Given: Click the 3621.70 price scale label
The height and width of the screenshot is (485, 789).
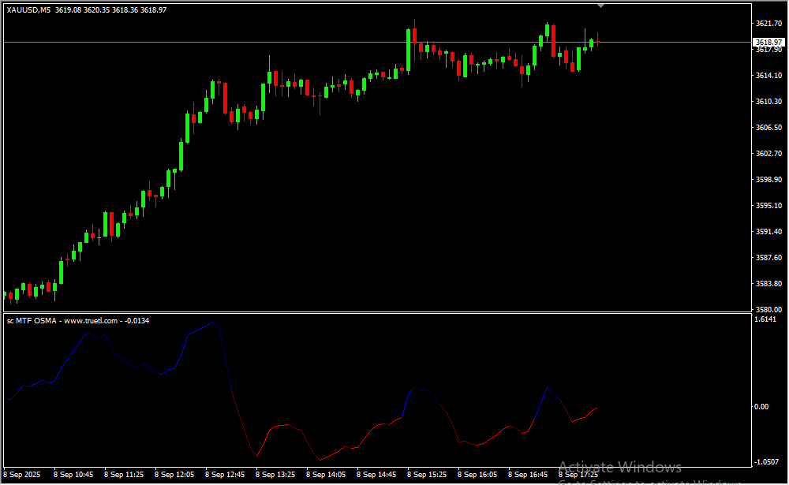Looking at the screenshot, I should pos(768,24).
